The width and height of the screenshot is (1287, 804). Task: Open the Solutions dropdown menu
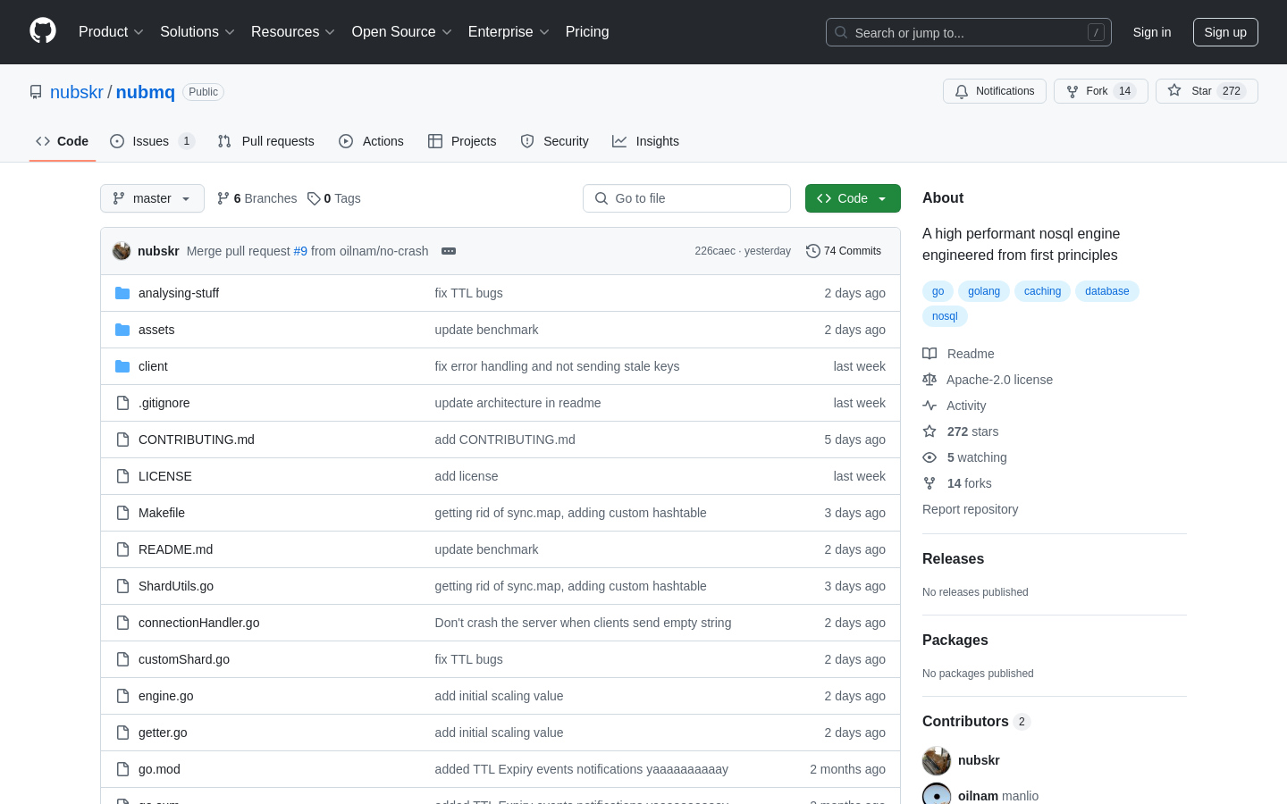click(x=198, y=32)
